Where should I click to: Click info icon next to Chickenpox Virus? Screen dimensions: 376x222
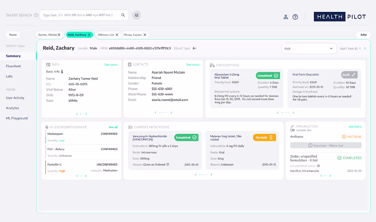coord(318,166)
